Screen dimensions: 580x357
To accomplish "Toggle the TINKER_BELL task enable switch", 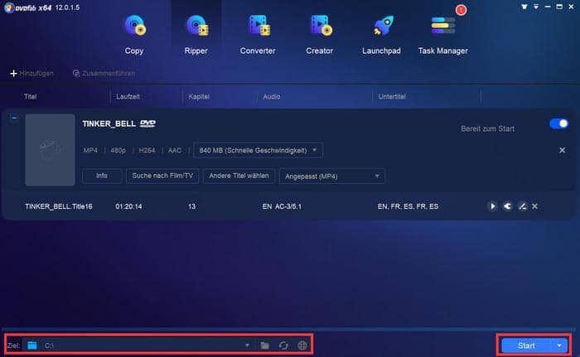I will [x=558, y=123].
